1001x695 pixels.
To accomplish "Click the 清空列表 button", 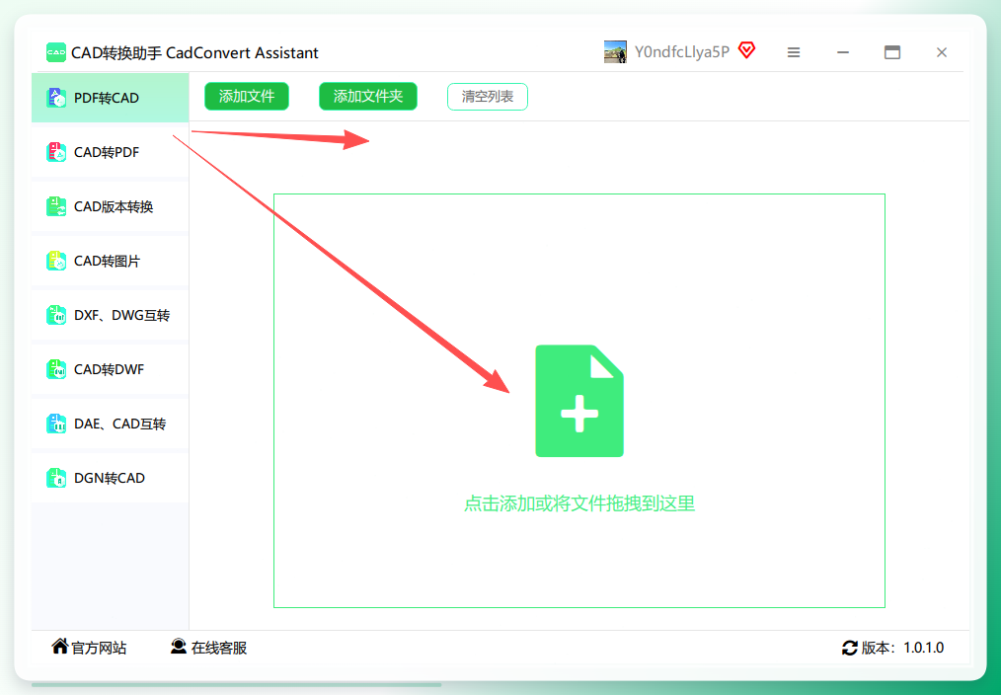I will [x=488, y=97].
